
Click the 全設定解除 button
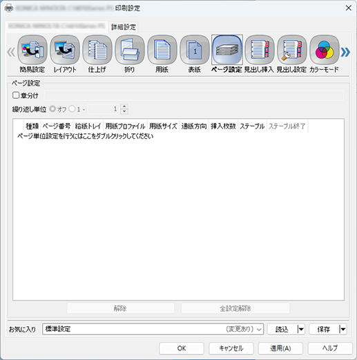point(235,308)
